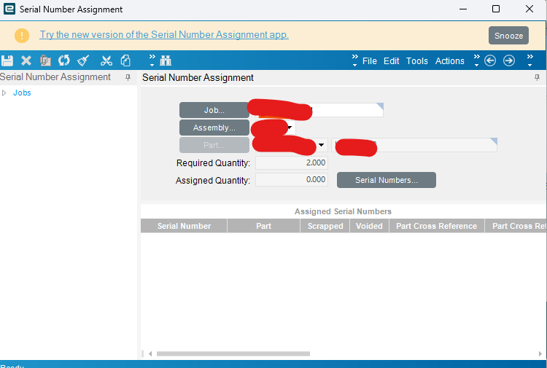The image size is (547, 368).
Task: Click the binoculars search icon
Action: [x=166, y=60]
